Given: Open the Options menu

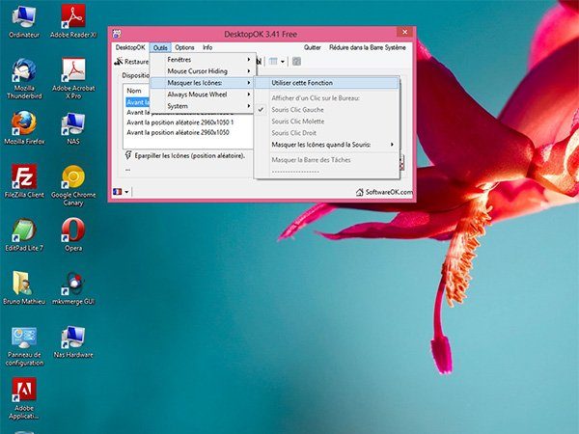Looking at the screenshot, I should (184, 47).
